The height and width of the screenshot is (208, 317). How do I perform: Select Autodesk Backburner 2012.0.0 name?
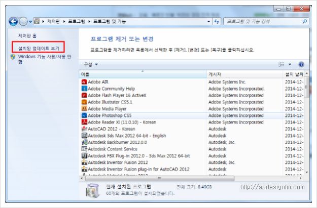118,142
